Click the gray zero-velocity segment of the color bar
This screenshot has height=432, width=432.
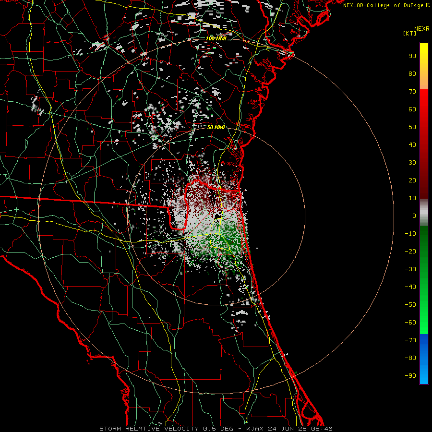coord(424,213)
